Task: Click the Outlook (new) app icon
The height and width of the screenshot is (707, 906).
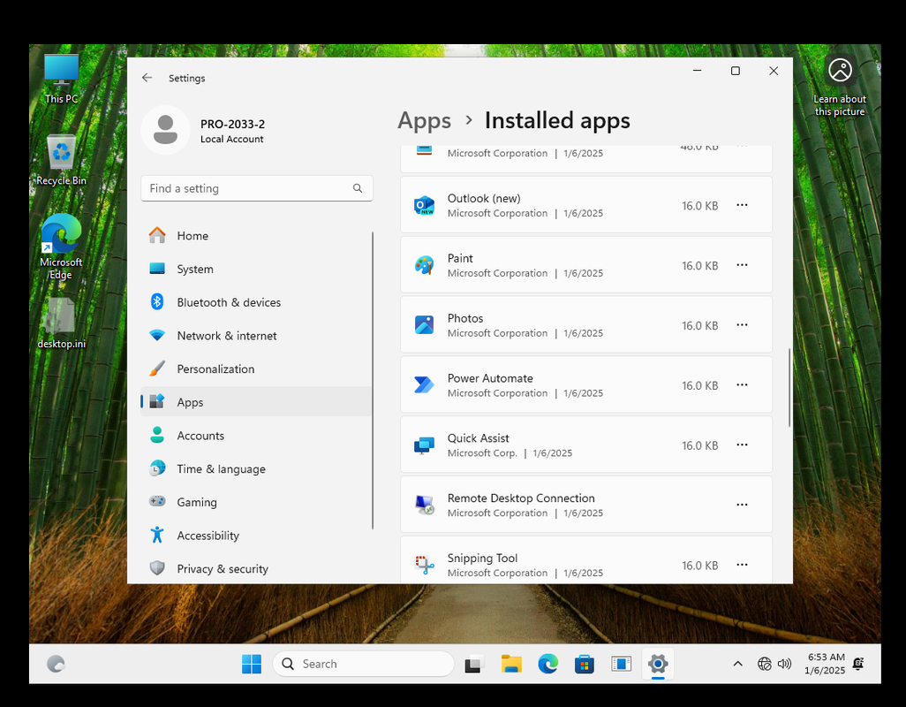Action: pyautogui.click(x=424, y=205)
